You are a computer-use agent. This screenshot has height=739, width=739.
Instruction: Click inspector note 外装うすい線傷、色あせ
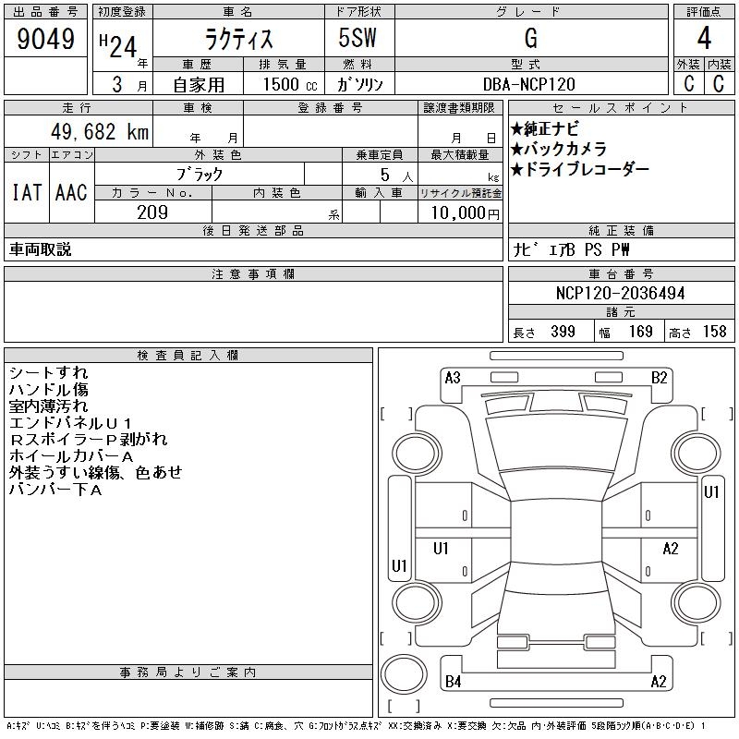pos(96,473)
